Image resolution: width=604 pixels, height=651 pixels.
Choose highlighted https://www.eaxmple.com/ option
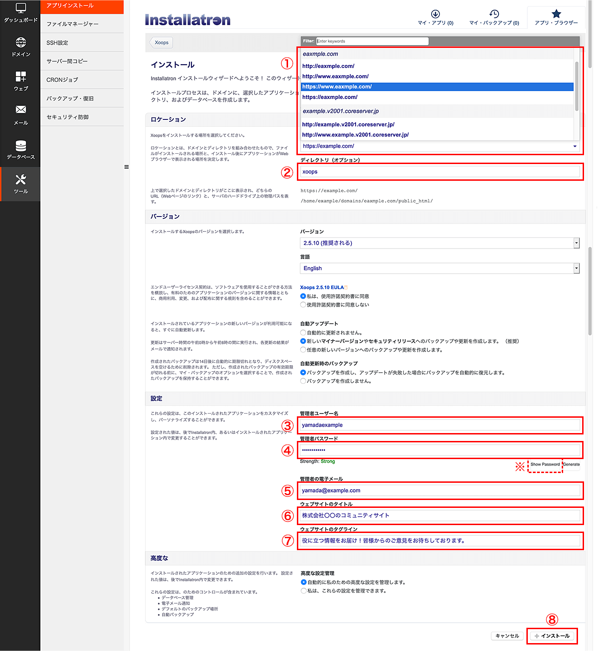[x=437, y=86]
